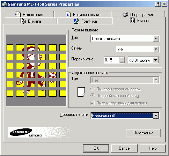
Task: Click the О программе printer icon
Action: click(x=125, y=15)
